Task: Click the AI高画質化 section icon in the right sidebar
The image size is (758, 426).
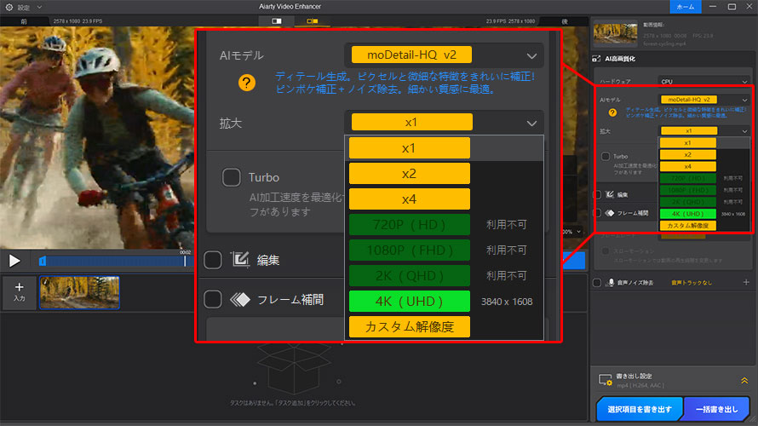Action: 596,59
